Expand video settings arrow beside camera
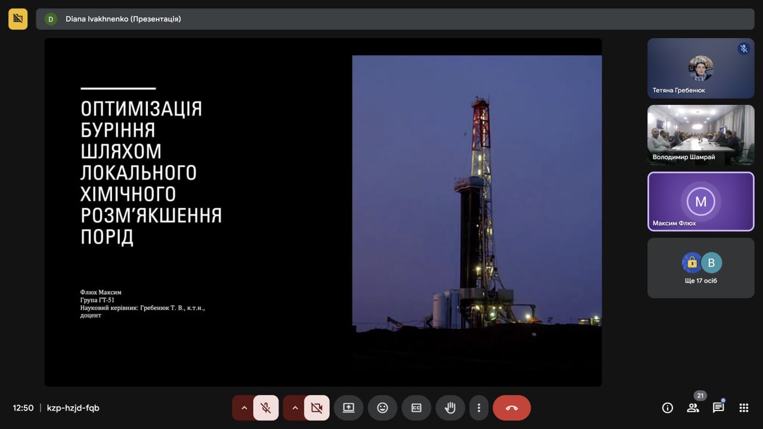 (294, 408)
